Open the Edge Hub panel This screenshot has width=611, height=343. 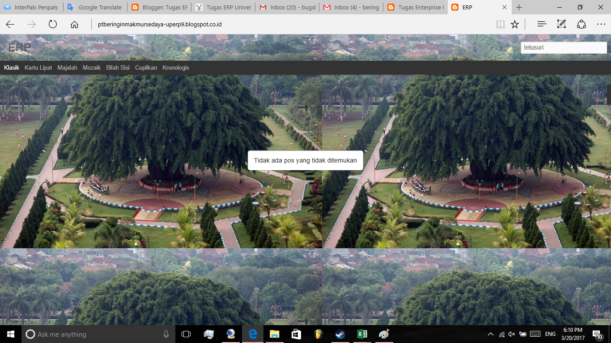click(x=542, y=25)
